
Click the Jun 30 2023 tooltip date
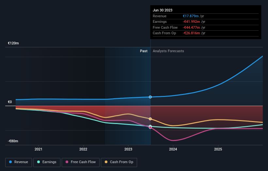[x=163, y=10]
